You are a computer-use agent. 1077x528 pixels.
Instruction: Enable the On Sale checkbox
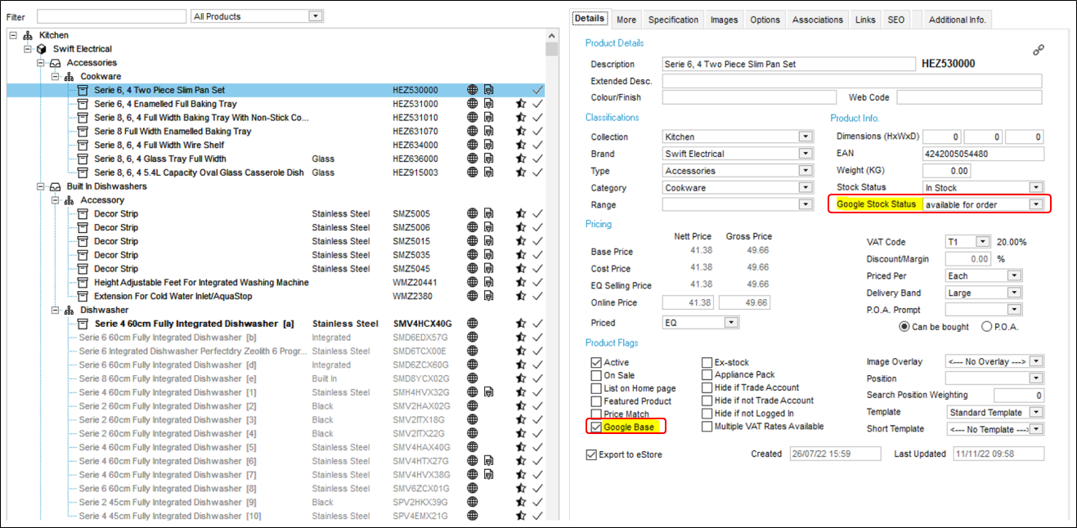click(x=596, y=375)
